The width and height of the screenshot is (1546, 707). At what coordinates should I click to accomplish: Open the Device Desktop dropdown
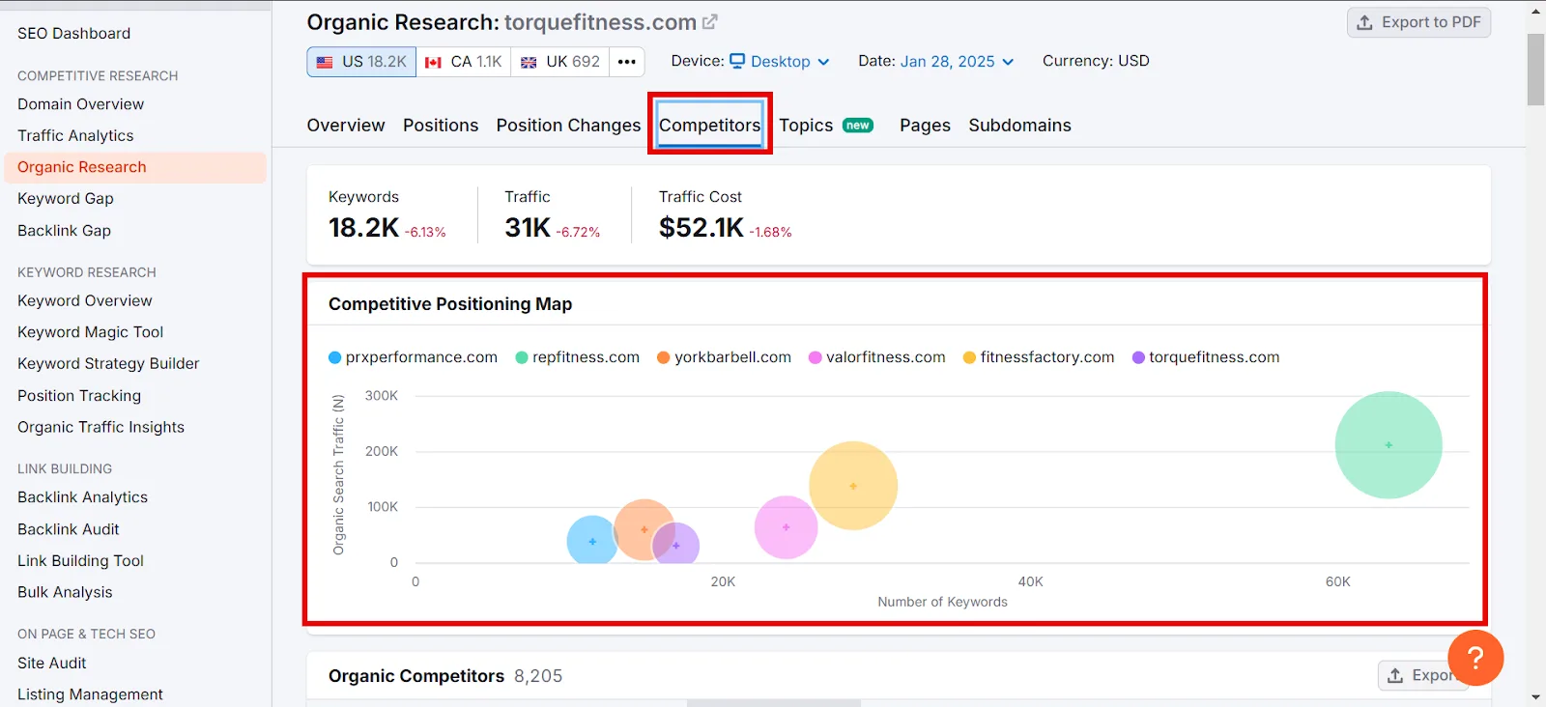click(x=780, y=61)
